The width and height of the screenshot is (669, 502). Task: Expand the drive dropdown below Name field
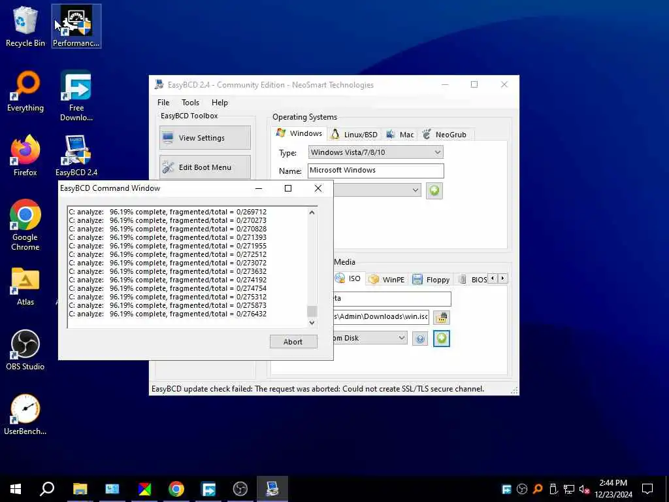click(x=377, y=190)
